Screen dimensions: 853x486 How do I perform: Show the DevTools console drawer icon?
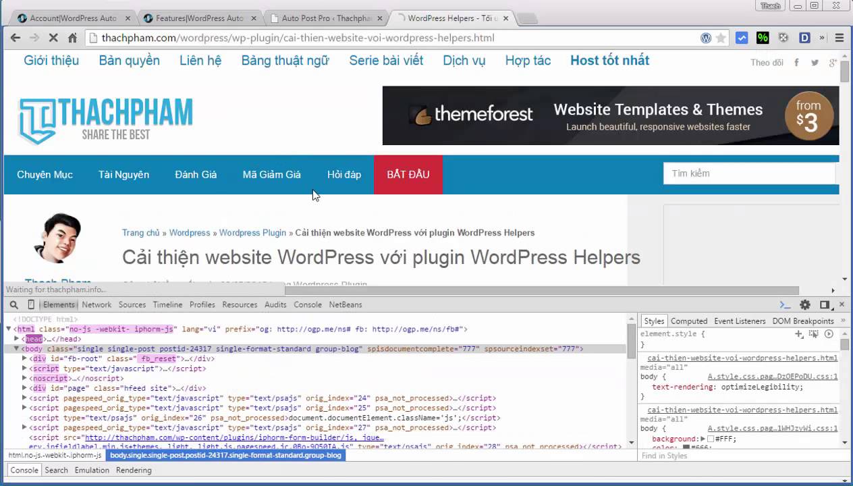coord(785,305)
